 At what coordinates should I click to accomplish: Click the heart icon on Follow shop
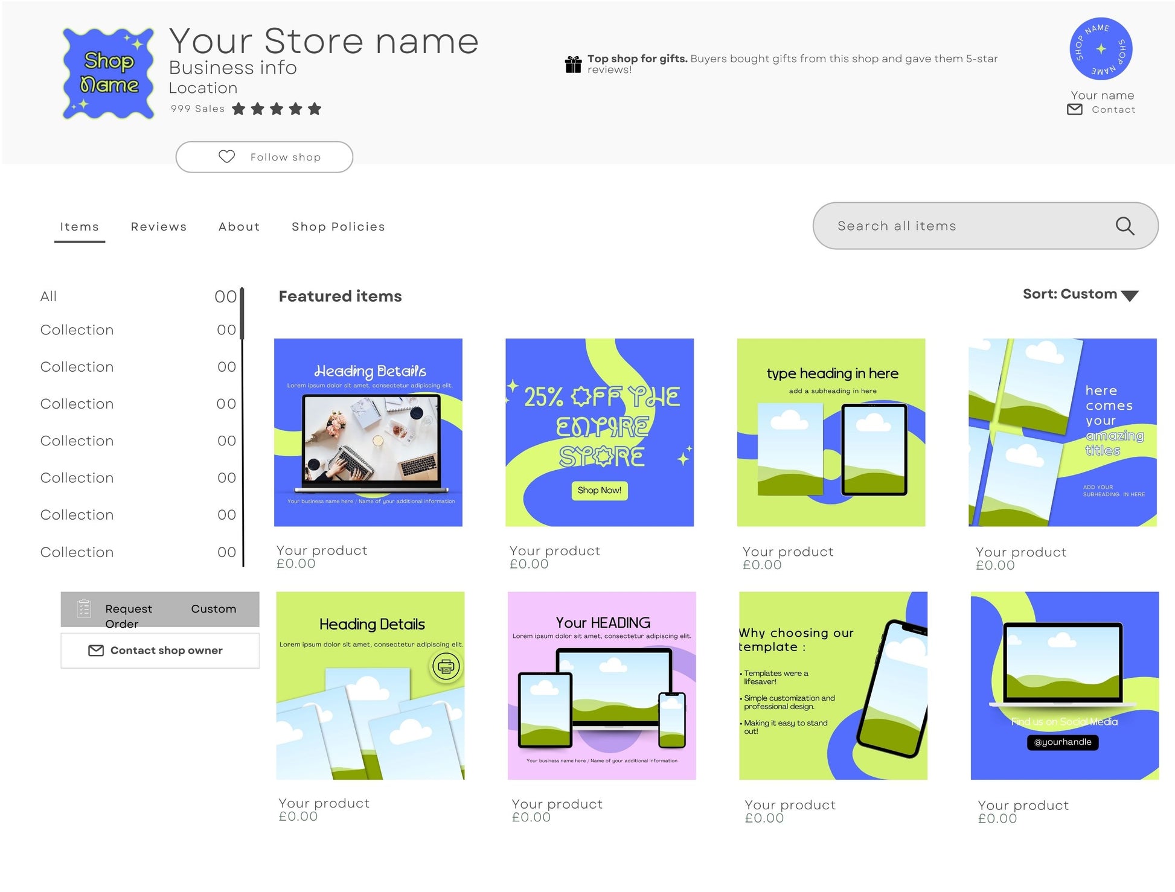(x=226, y=156)
